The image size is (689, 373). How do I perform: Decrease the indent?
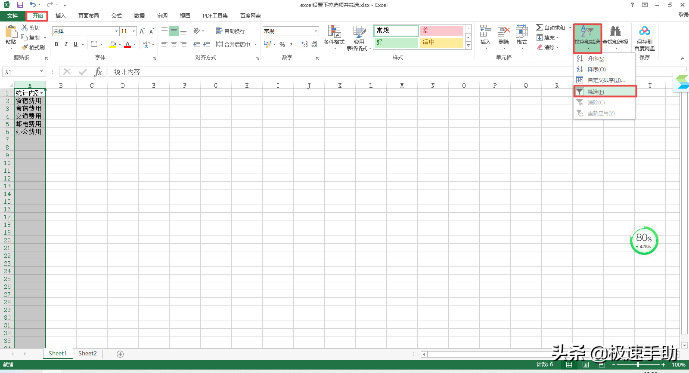197,44
